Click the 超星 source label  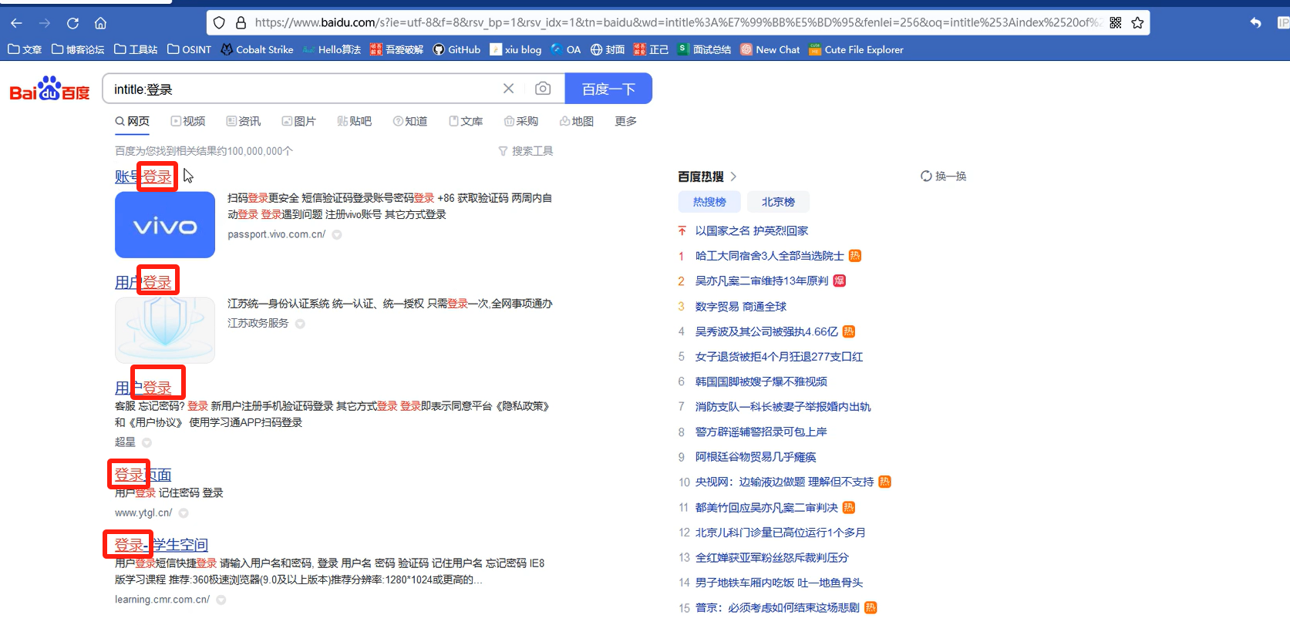[x=125, y=442]
